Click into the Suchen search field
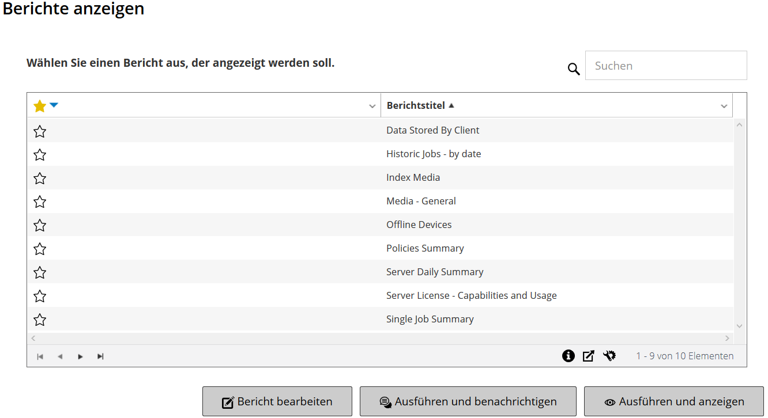This screenshot has height=418, width=768. [x=666, y=66]
